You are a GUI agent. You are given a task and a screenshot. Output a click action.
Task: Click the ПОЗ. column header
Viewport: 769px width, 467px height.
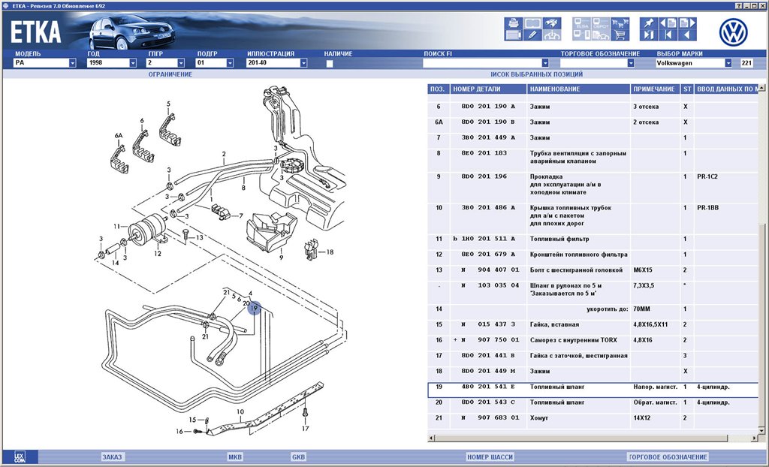(438, 89)
